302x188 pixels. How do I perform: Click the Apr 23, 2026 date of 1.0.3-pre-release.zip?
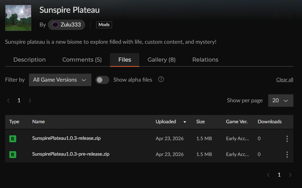pyautogui.click(x=170, y=154)
